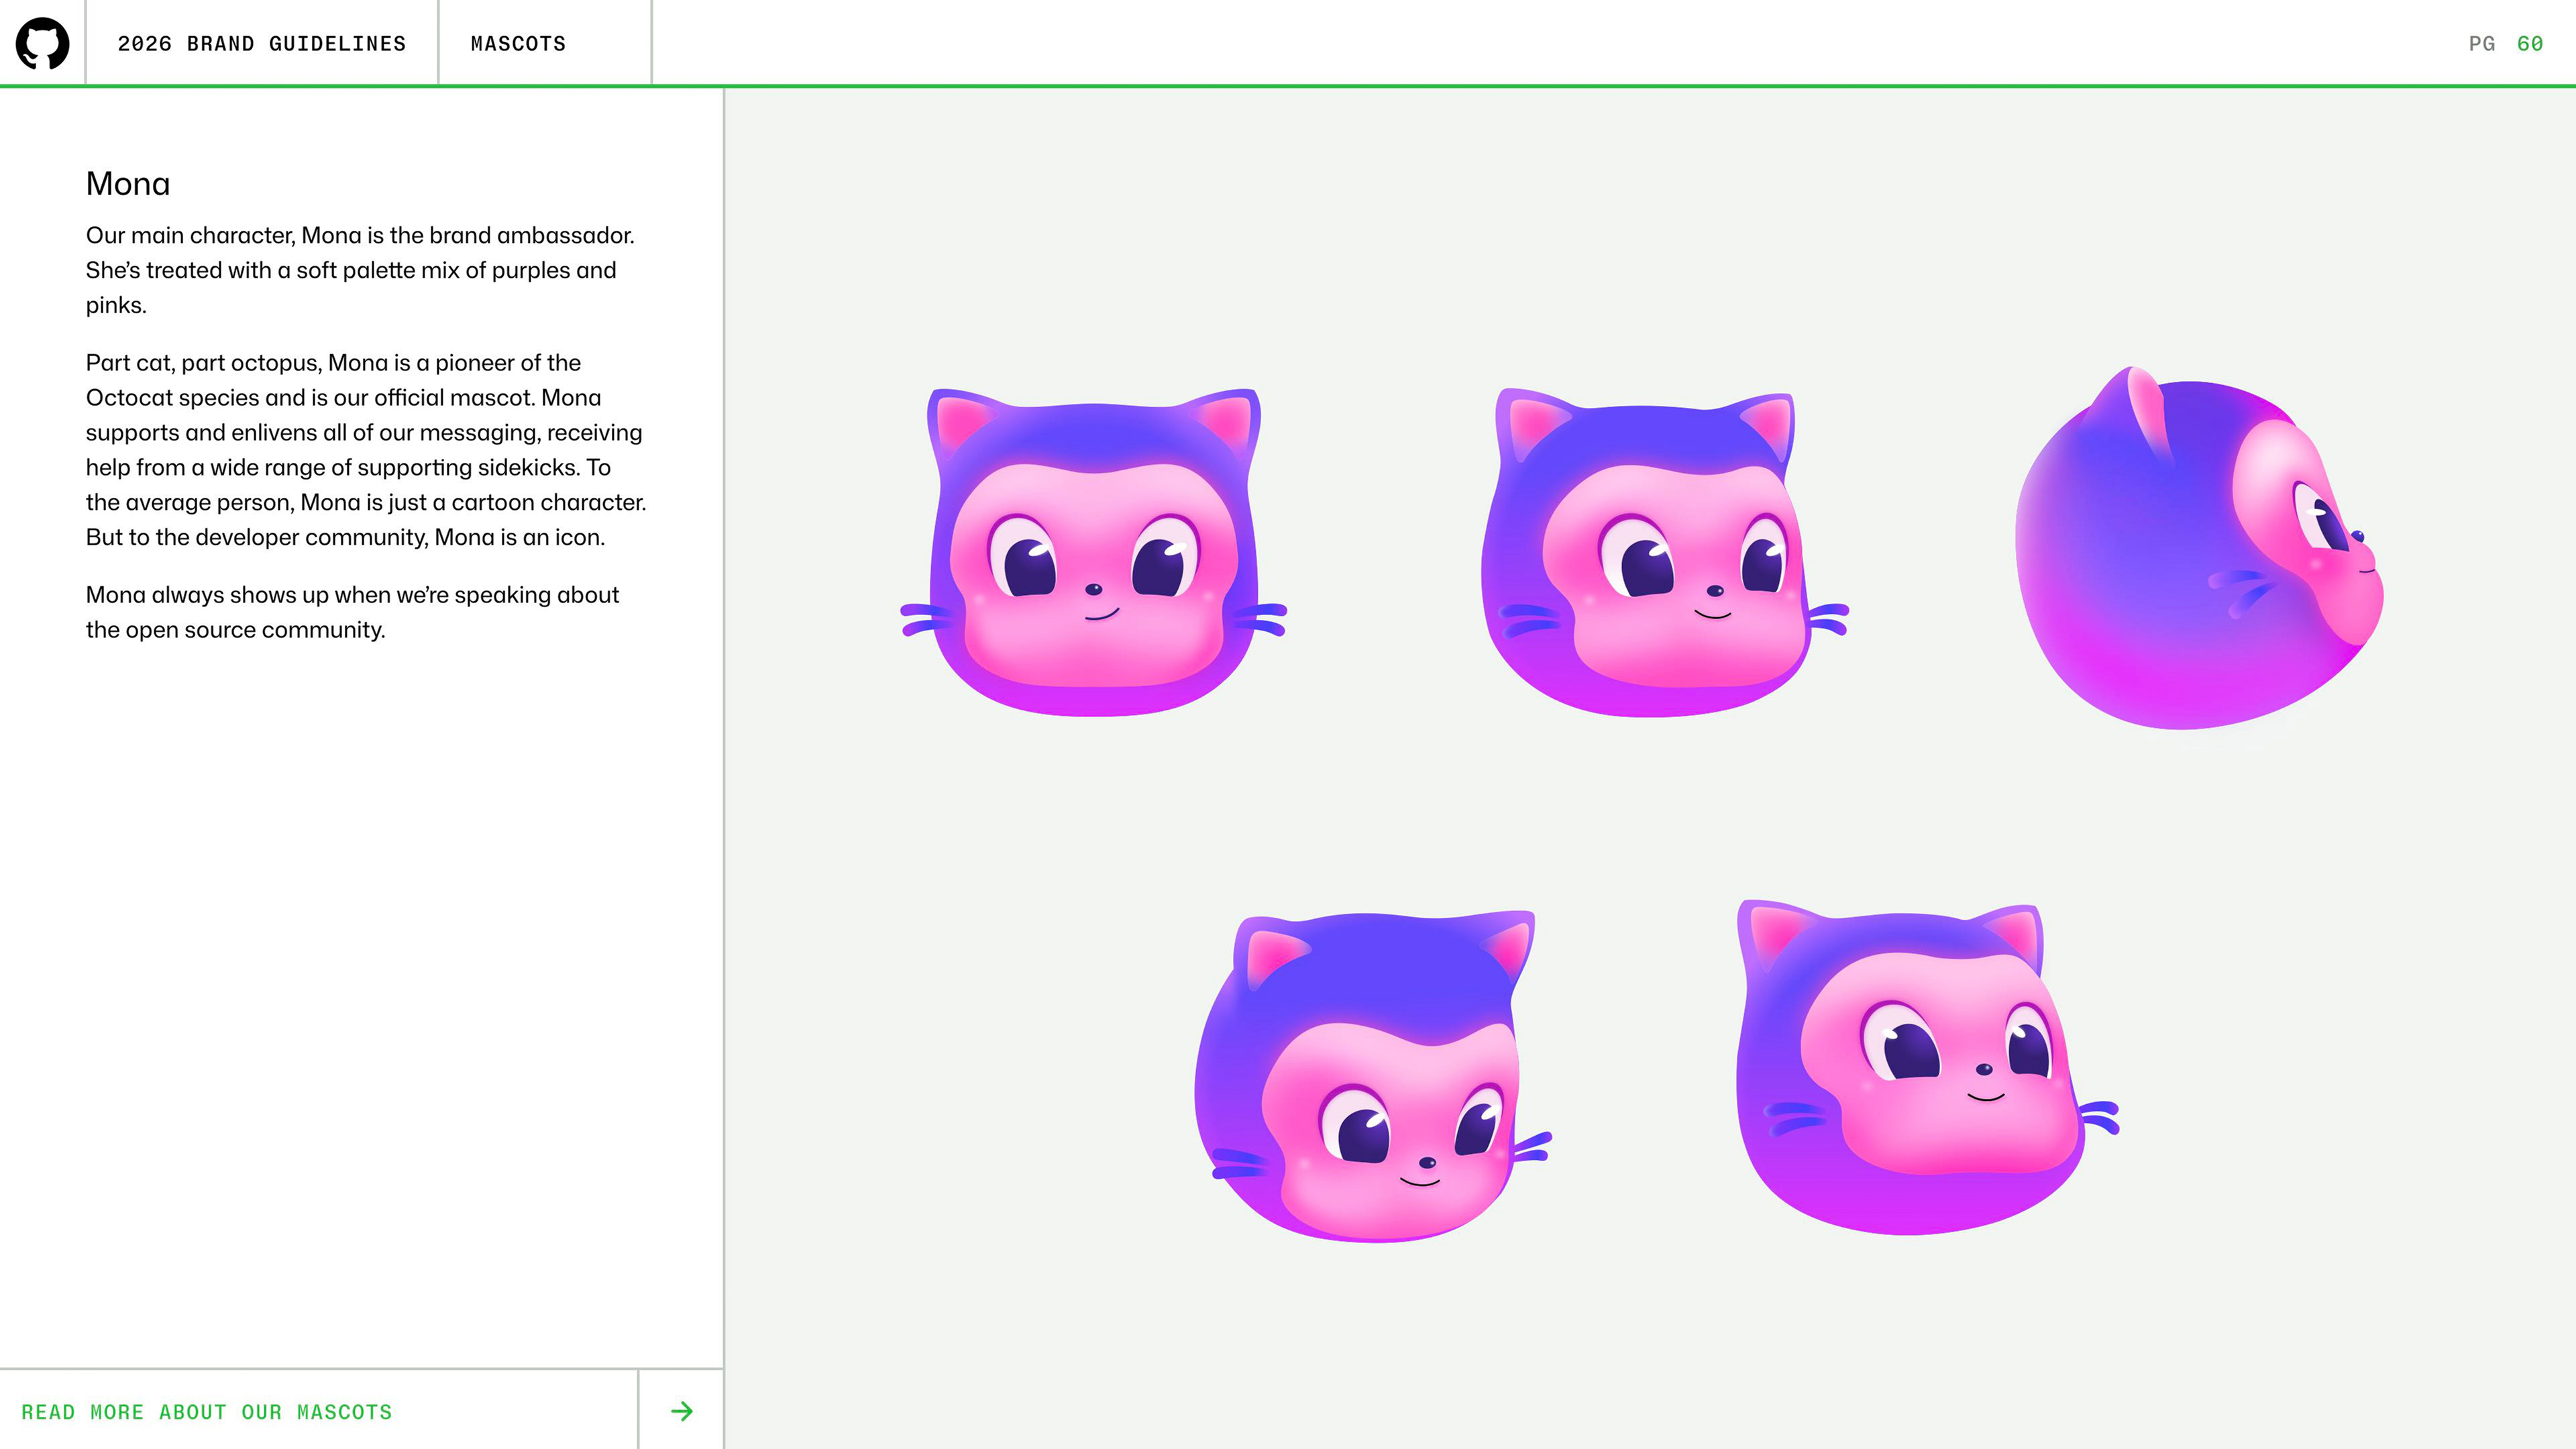Select the front-facing Mona head illustration

pos(1094,552)
